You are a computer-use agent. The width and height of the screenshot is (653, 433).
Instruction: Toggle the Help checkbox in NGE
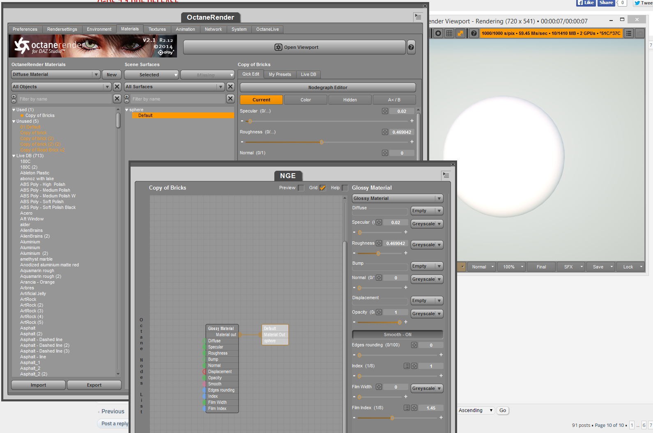click(345, 188)
